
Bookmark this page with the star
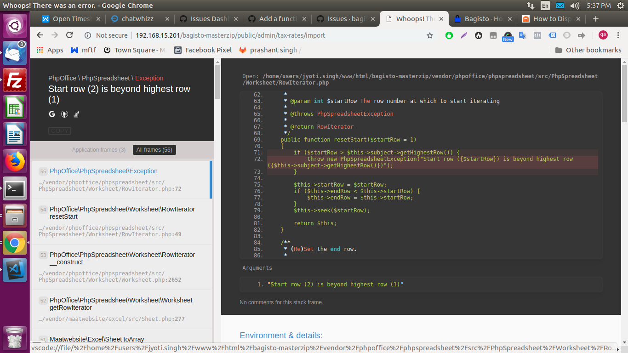point(430,35)
